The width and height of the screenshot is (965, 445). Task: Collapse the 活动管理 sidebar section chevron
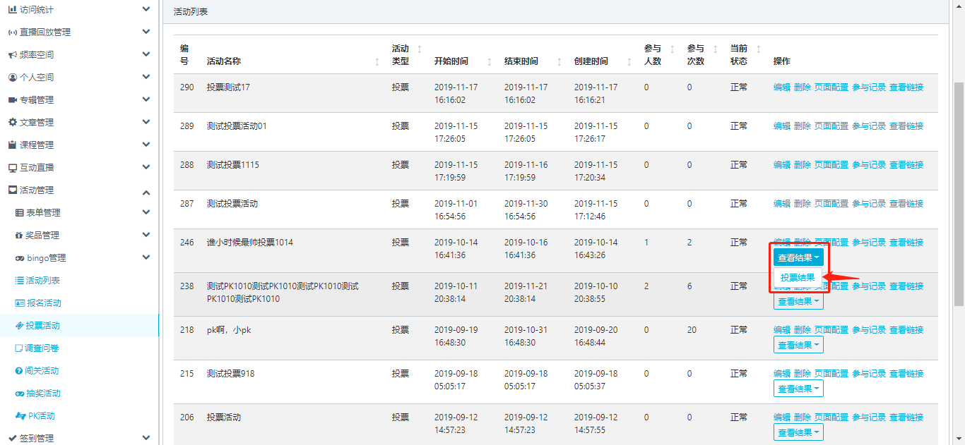point(146,191)
